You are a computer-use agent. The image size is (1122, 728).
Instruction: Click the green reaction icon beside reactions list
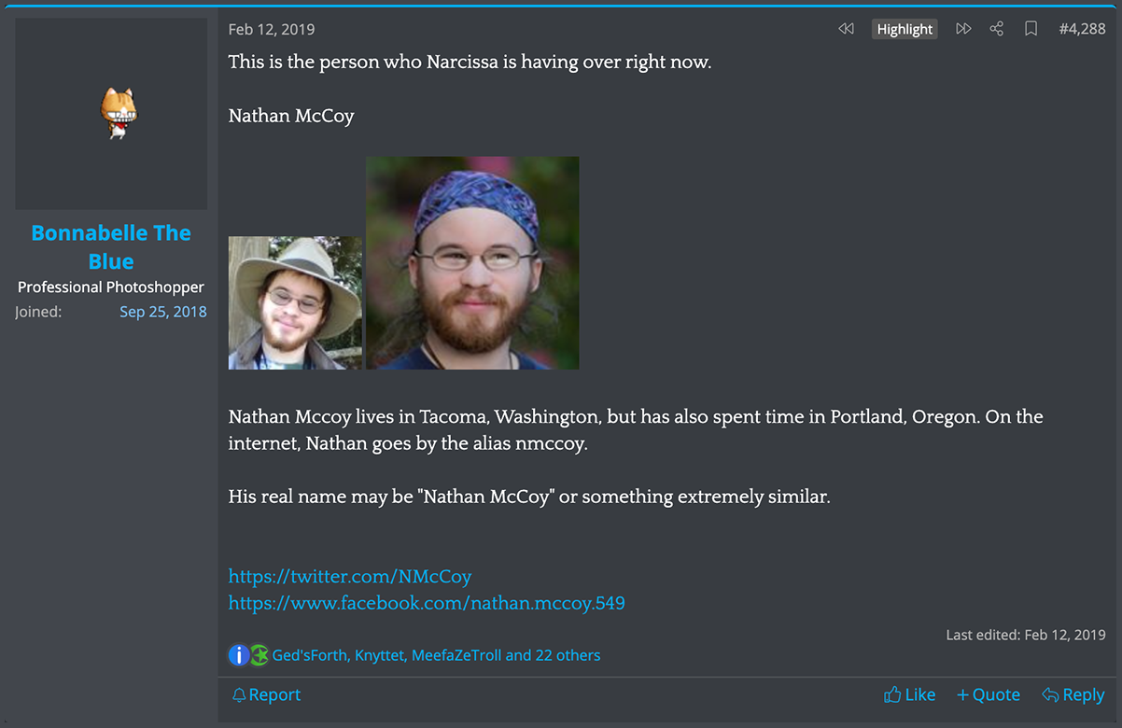(259, 655)
